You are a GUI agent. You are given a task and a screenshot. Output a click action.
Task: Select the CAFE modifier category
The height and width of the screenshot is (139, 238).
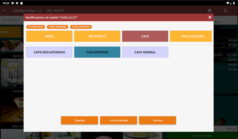tap(145, 36)
